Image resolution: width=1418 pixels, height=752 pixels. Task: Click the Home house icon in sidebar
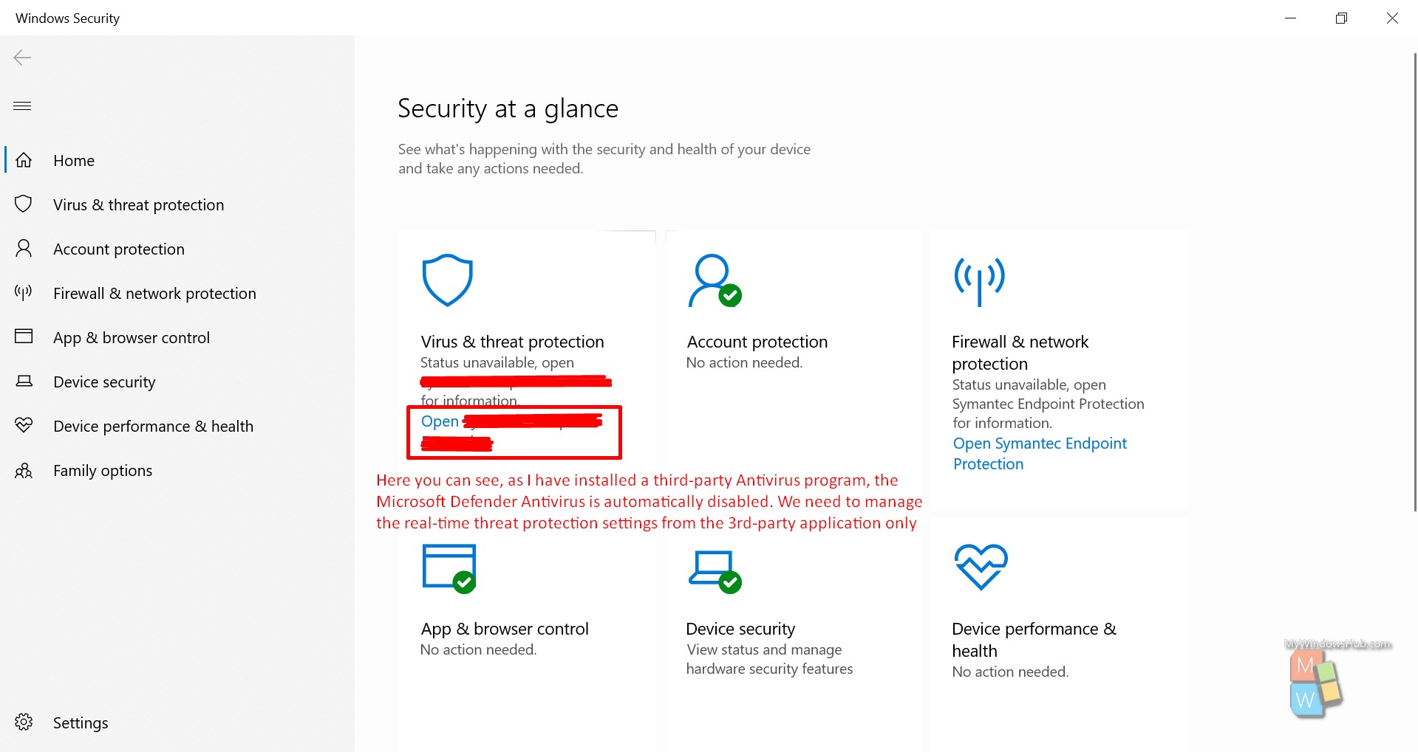24,159
